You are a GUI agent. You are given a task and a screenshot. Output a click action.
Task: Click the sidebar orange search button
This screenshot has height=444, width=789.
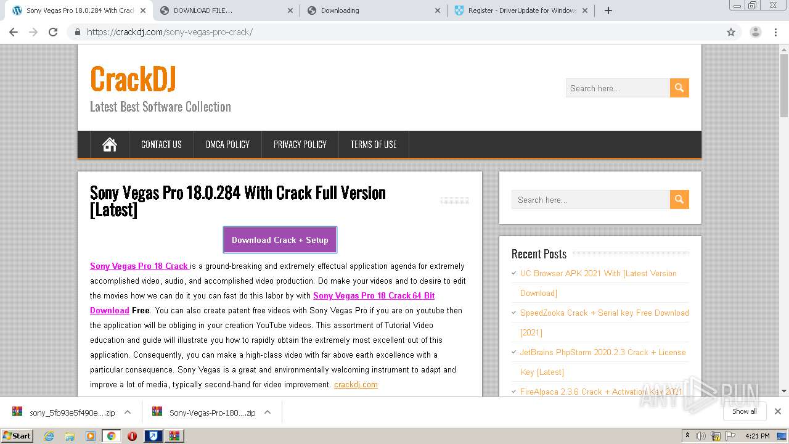point(679,200)
